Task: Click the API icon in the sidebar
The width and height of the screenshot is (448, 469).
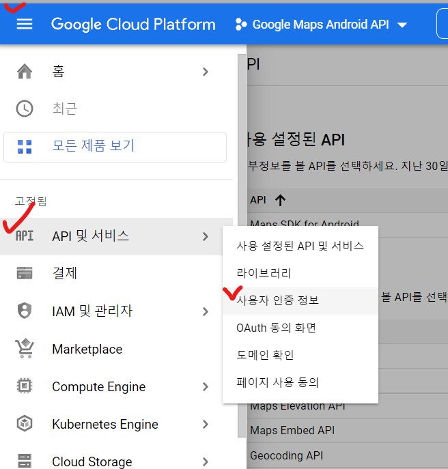Action: point(25,236)
